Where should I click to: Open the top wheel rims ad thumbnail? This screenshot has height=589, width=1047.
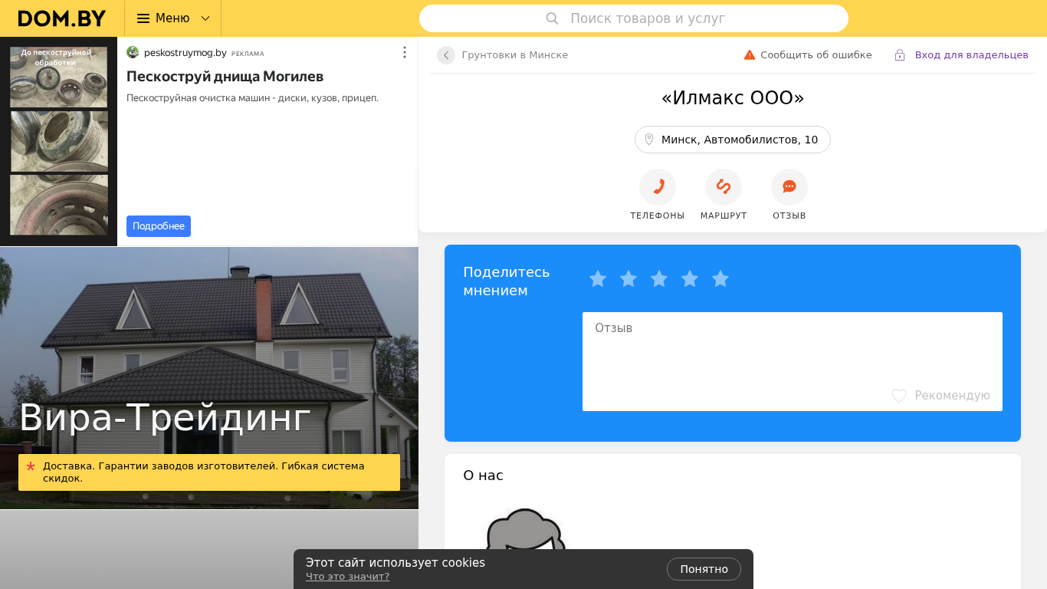[x=59, y=77]
